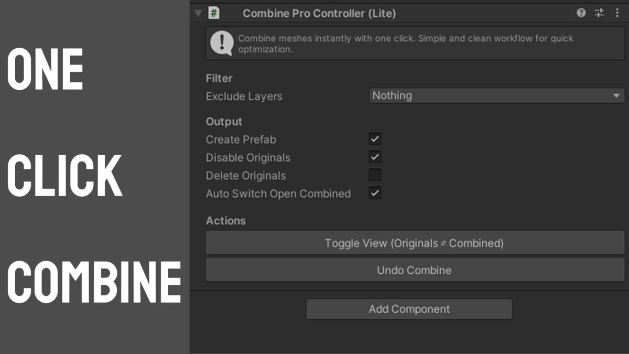Open the component presets icon
Image resolution: width=629 pixels, height=354 pixels.
[x=599, y=13]
